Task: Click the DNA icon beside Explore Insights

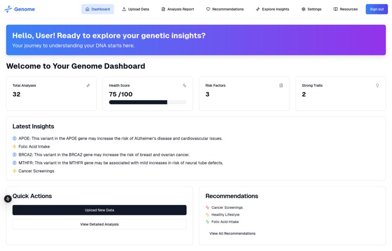Action: coord(258,9)
